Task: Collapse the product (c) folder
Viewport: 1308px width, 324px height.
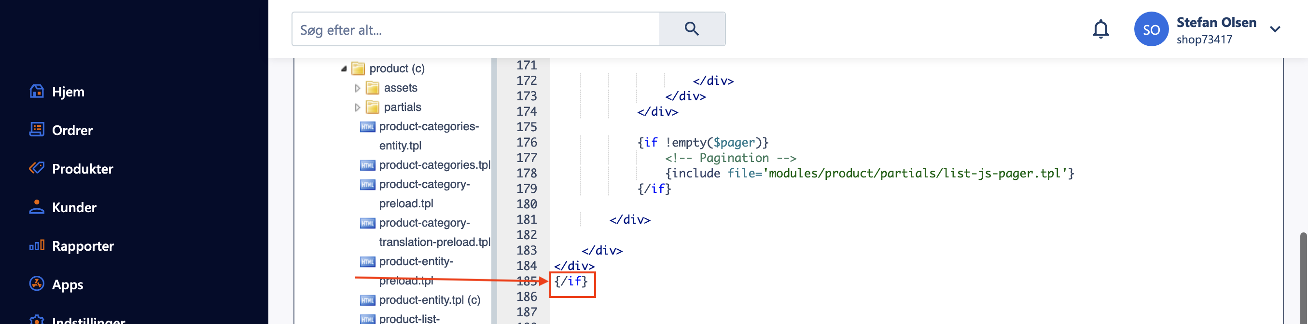Action: 344,68
